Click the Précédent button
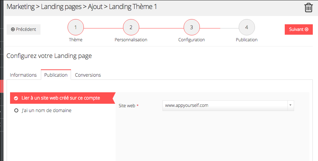The width and height of the screenshot is (318, 161). (24, 29)
